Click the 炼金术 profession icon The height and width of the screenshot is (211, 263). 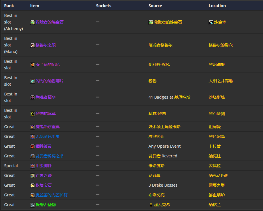(x=211, y=22)
